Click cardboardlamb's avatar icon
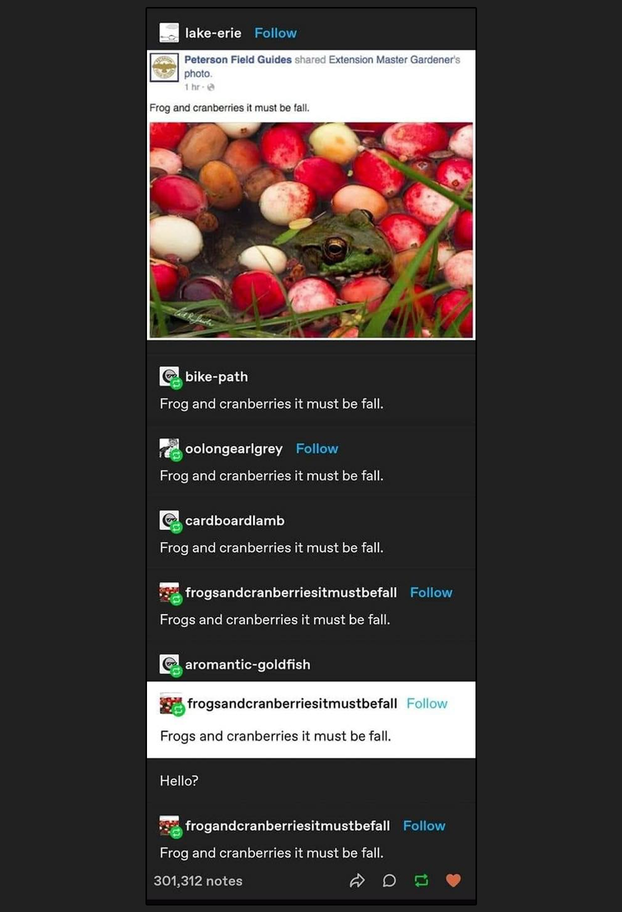 click(x=169, y=521)
